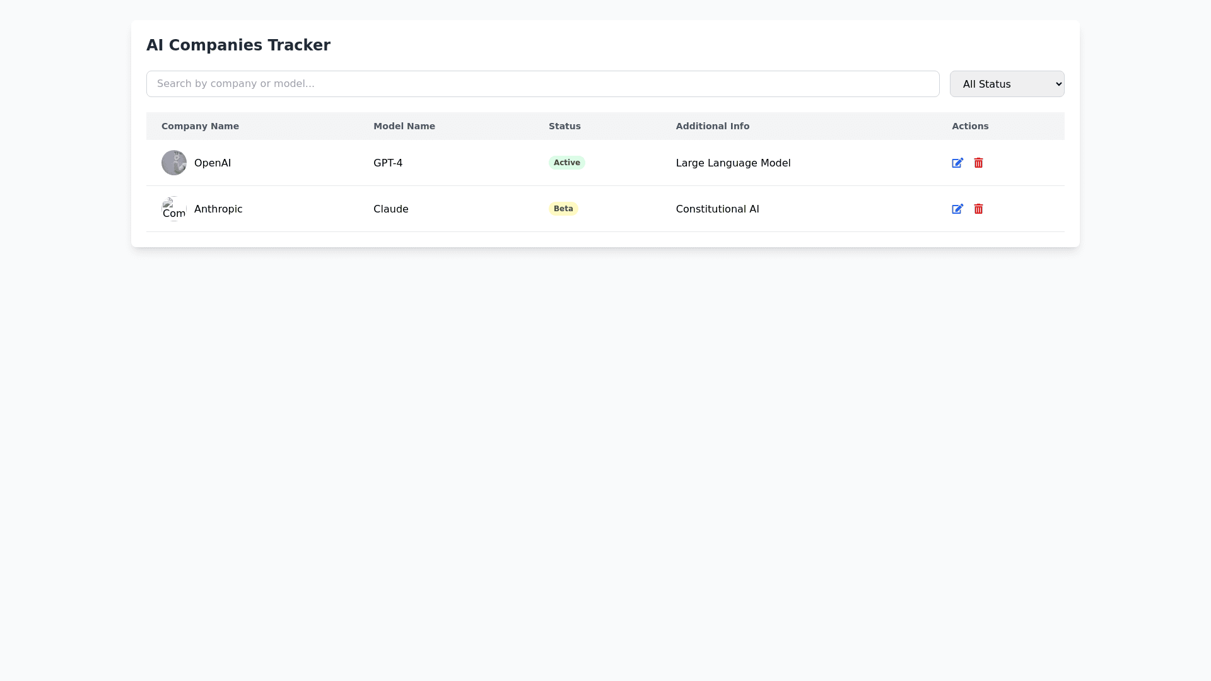Click the OpenAI company logo avatar
Viewport: 1211px width, 681px height.
(x=173, y=163)
